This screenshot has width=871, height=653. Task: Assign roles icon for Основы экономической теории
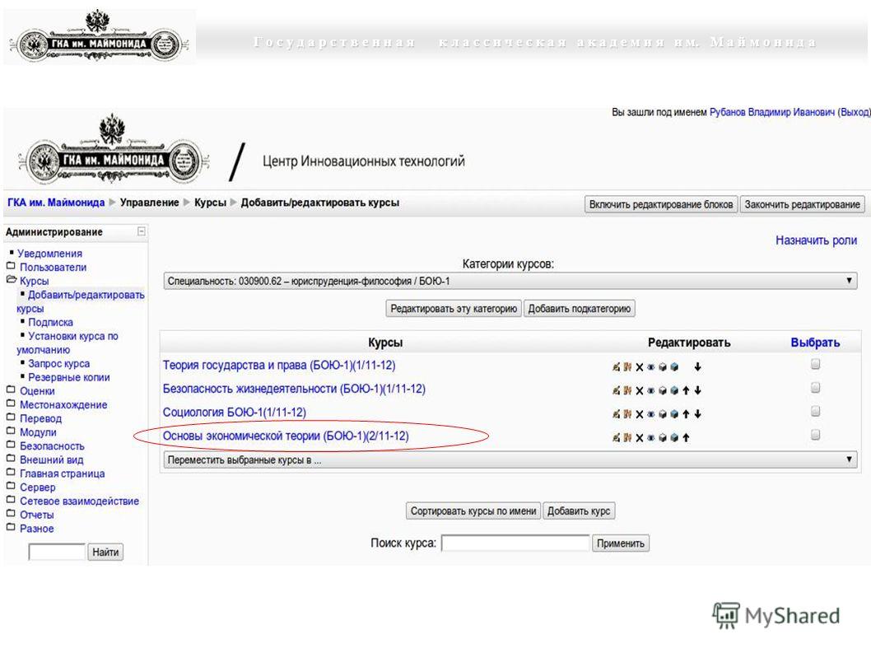627,438
